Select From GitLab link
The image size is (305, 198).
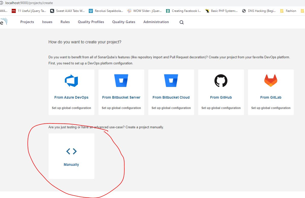click(x=271, y=97)
